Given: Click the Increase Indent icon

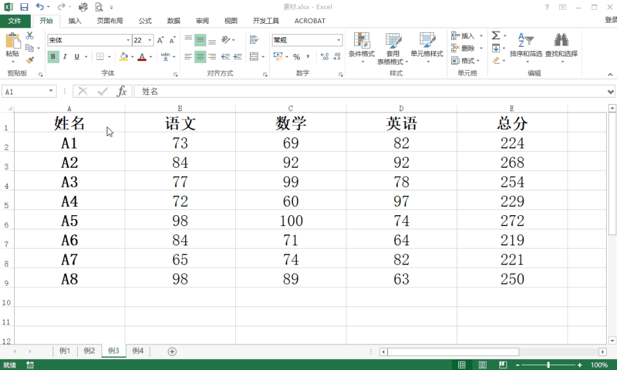Looking at the screenshot, I should pyautogui.click(x=238, y=57).
